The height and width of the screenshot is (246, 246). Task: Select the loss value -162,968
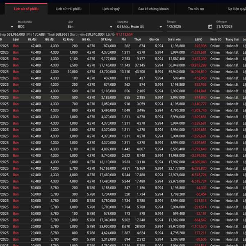click(x=200, y=78)
